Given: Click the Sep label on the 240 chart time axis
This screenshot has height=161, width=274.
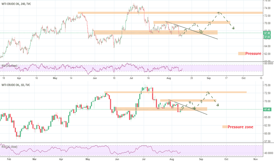Looking at the screenshot, I should tap(209, 78).
